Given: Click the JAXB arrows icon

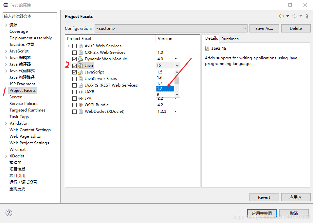Looking at the screenshot, I should [81, 92].
